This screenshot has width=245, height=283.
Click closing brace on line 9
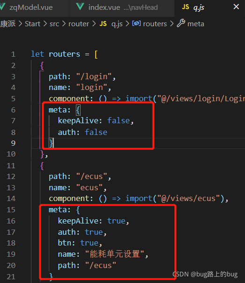(51, 143)
